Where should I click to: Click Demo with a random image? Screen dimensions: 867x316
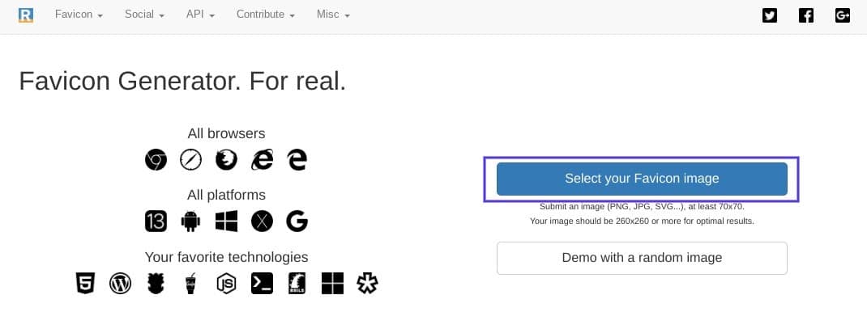[x=642, y=258]
